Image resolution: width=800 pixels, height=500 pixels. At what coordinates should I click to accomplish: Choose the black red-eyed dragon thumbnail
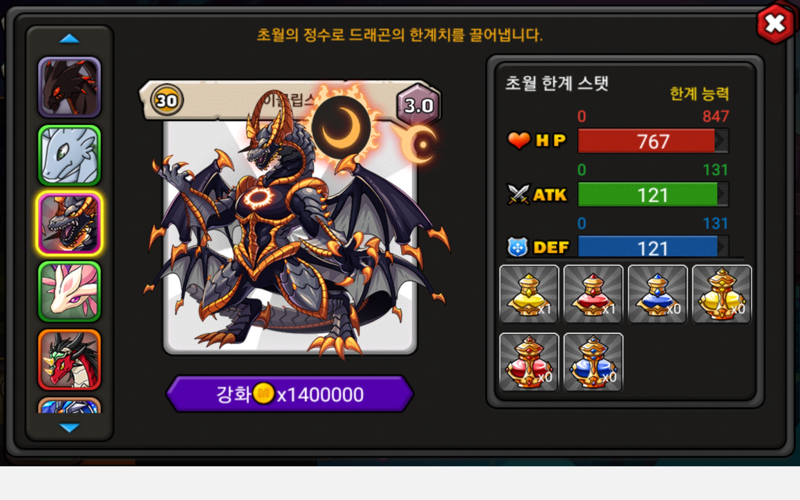tap(69, 87)
